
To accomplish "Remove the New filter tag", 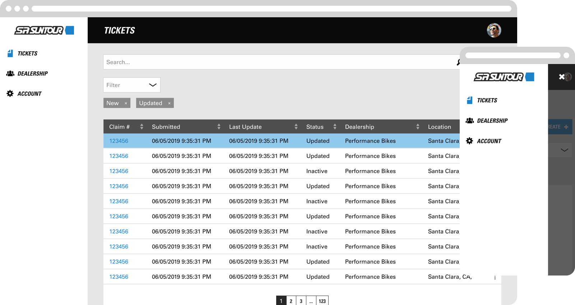I will [126, 103].
